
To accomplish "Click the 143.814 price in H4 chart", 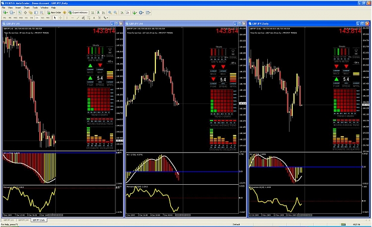I will click(x=227, y=31).
